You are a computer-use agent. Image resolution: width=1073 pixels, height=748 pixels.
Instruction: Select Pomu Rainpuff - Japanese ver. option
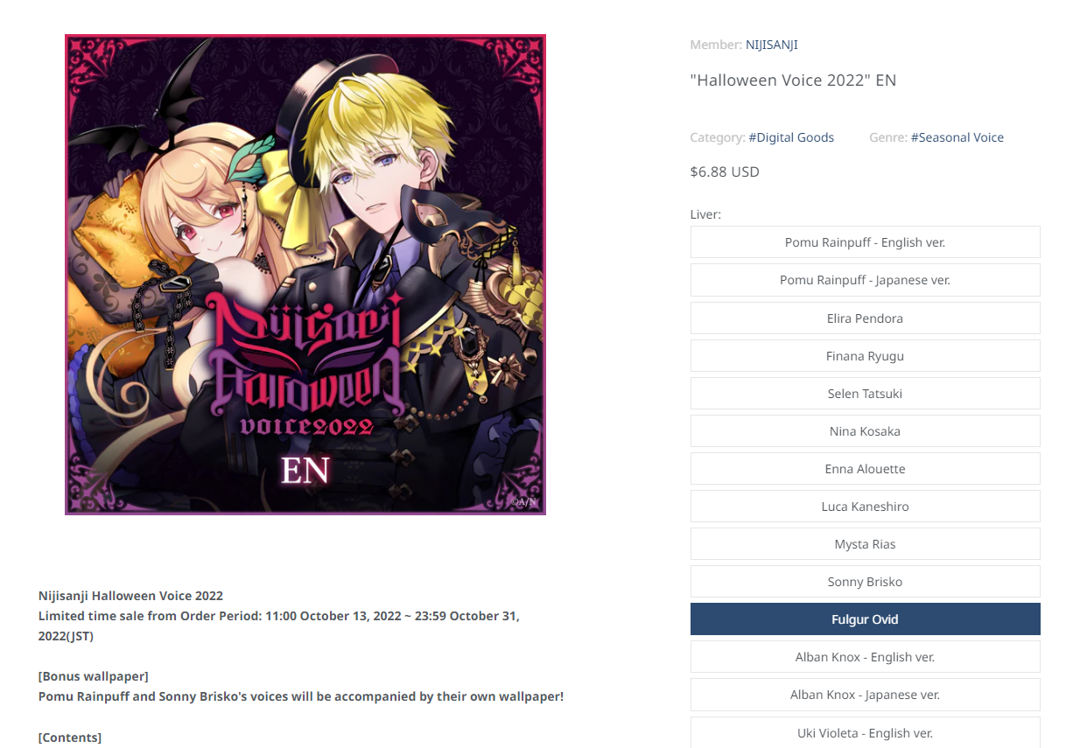[865, 280]
